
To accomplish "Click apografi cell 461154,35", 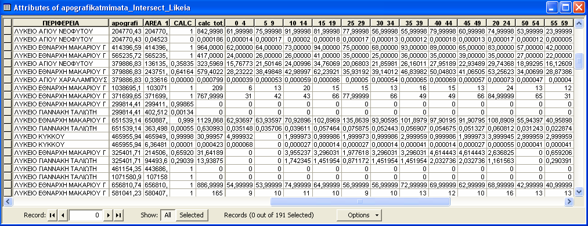I will [x=127, y=168].
